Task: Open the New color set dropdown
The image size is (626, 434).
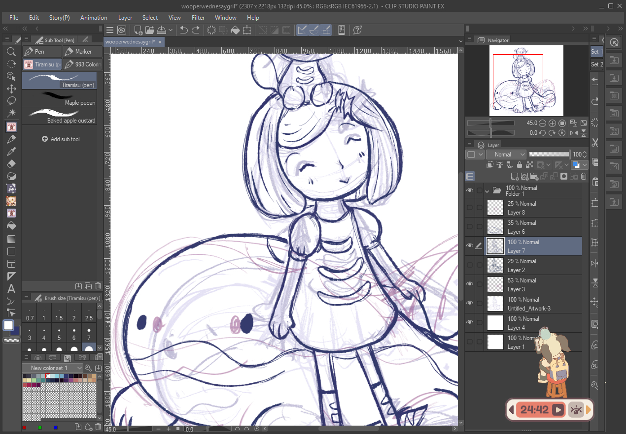Action: pos(52,368)
